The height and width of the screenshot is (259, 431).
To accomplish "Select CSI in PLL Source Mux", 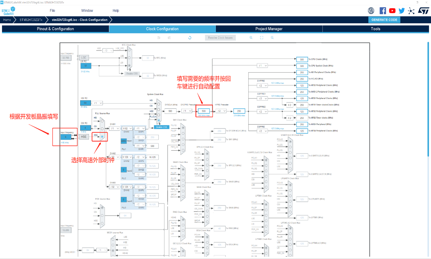I will coord(102,129).
